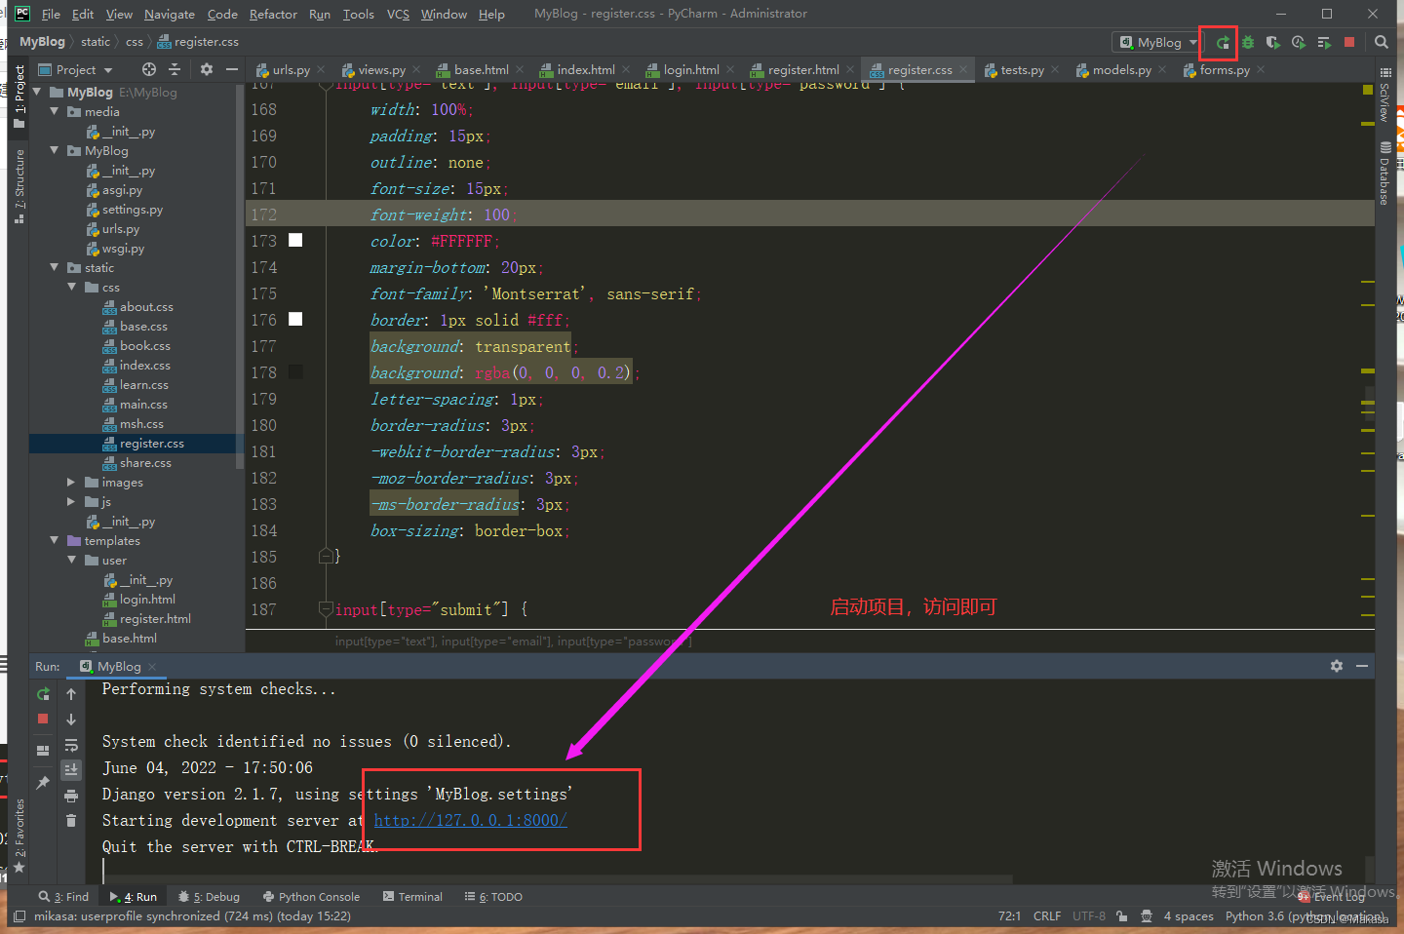Open the Terminal tool window
Image resolution: width=1404 pixels, height=934 pixels.
pos(412,896)
